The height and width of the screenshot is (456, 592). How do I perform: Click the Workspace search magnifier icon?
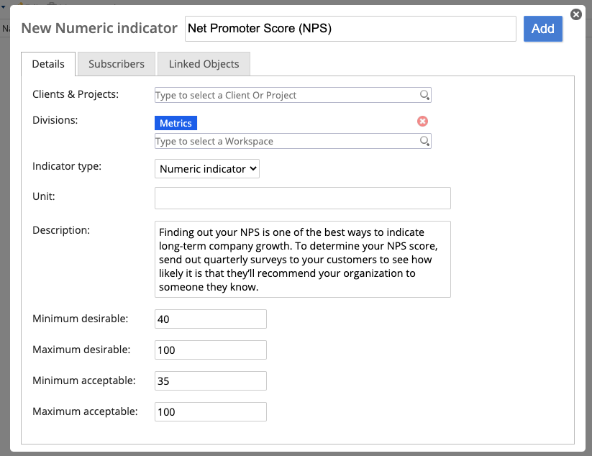(x=424, y=141)
